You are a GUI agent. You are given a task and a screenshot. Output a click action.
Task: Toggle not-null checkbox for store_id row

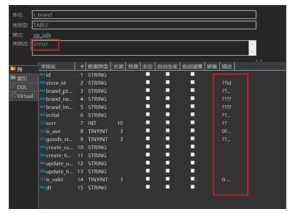click(x=148, y=82)
